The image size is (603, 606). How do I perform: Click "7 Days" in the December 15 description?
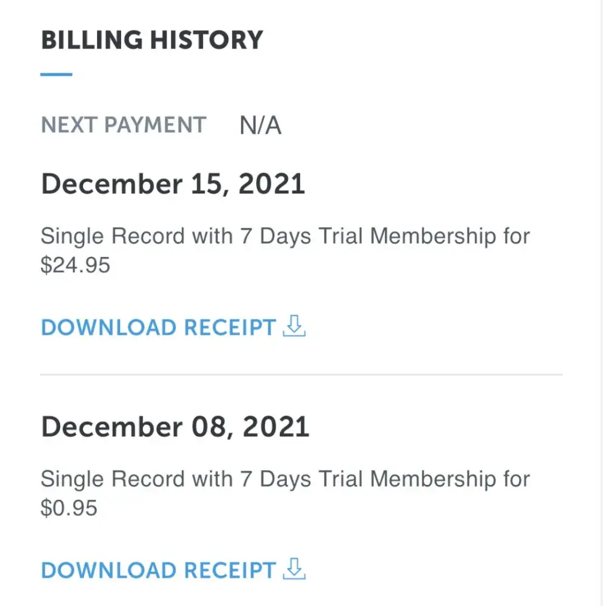pos(276,236)
